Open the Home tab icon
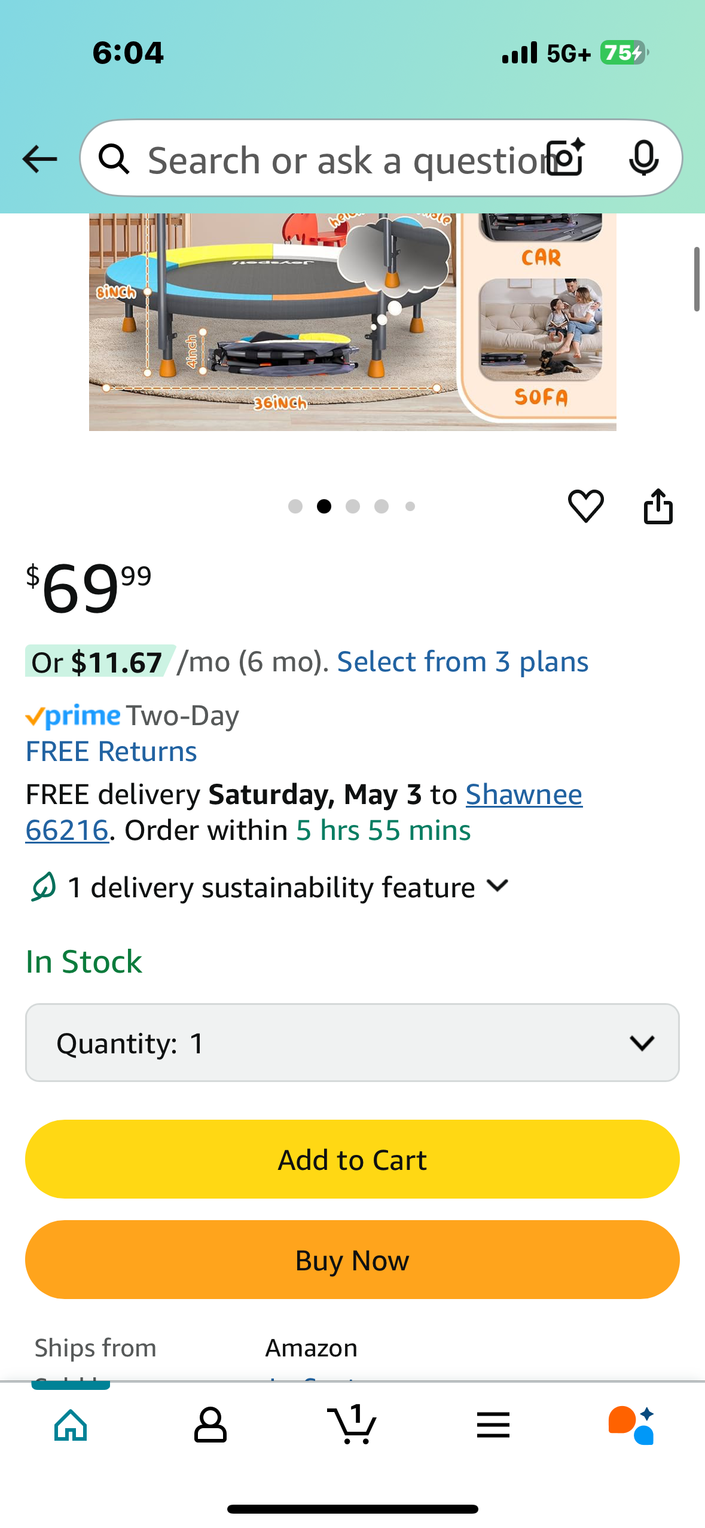Viewport: 705px width, 1528px height. pyautogui.click(x=71, y=1425)
